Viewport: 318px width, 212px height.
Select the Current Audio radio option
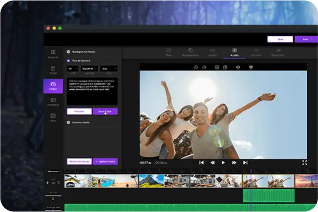(x=68, y=123)
